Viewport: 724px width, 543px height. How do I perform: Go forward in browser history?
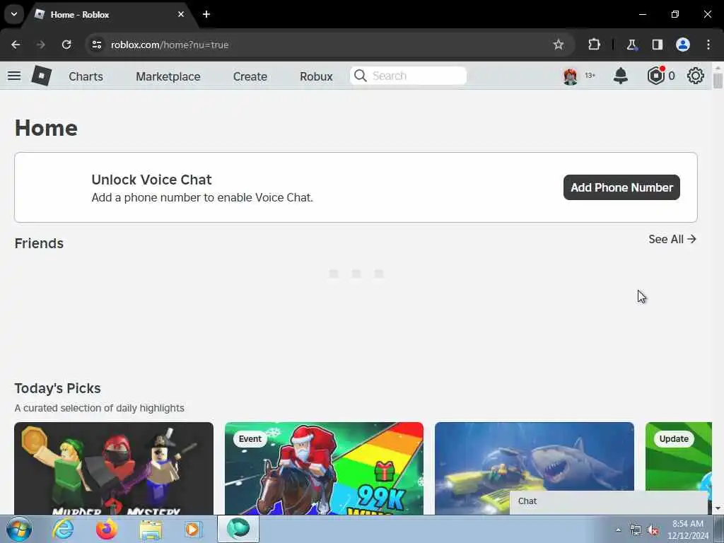pos(41,45)
